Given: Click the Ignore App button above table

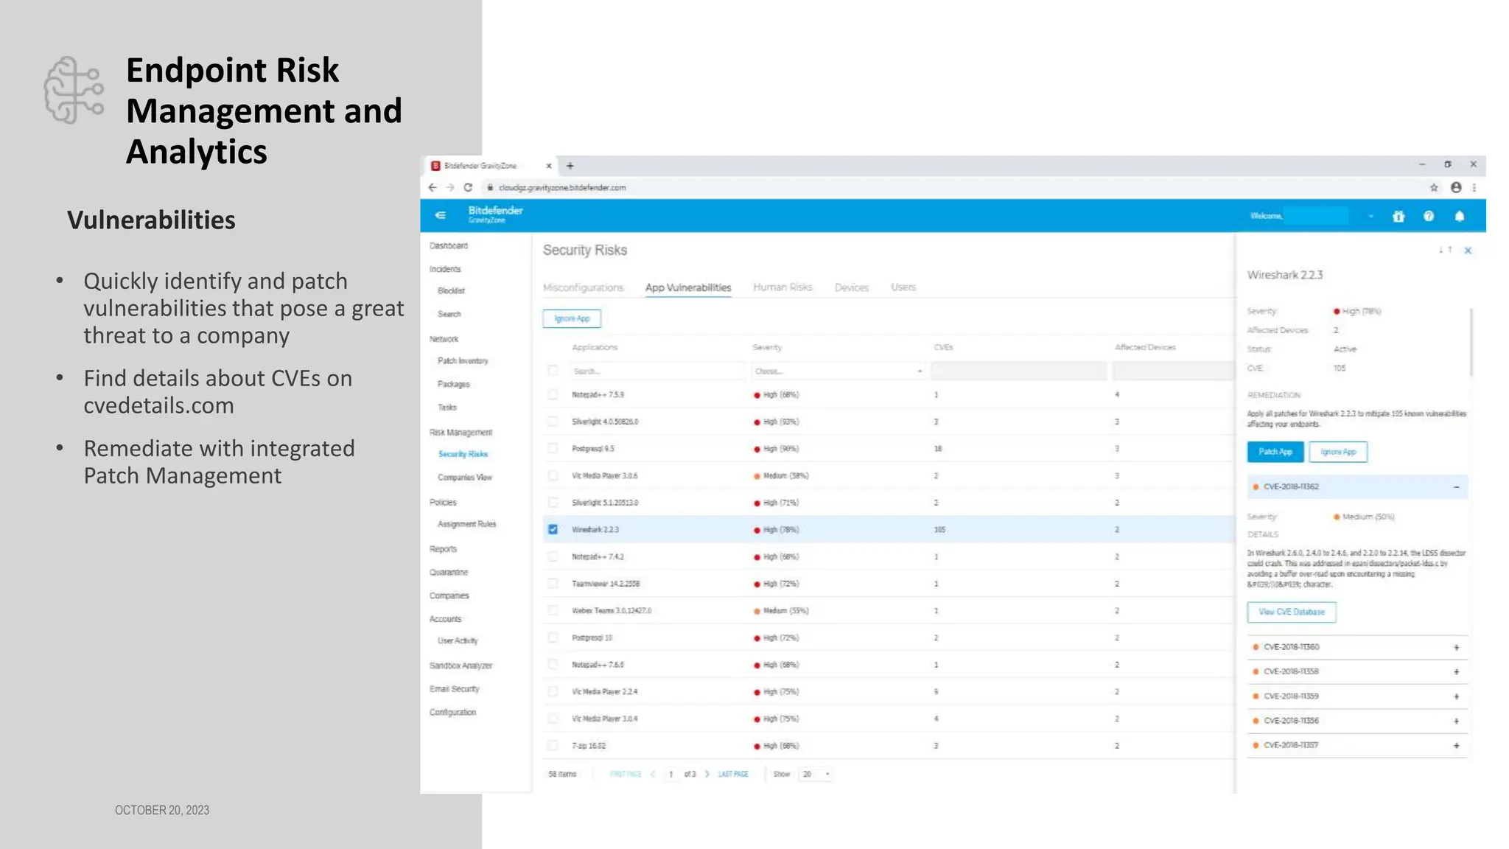Looking at the screenshot, I should pos(572,318).
